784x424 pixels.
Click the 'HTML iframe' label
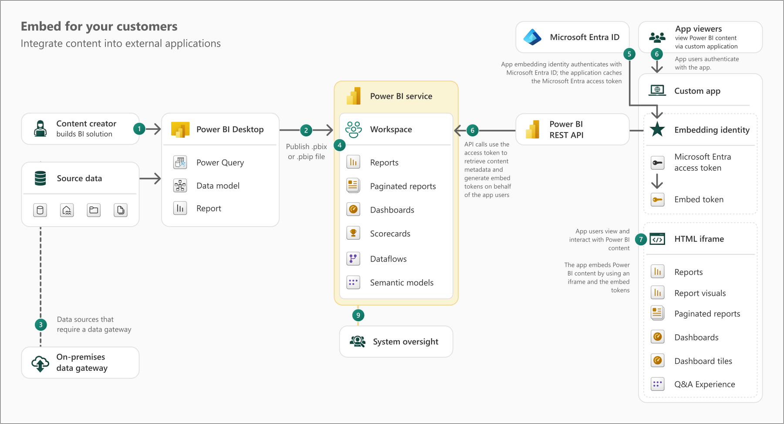point(699,239)
